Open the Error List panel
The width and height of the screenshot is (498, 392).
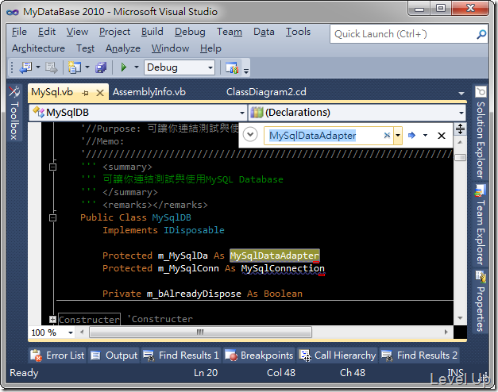(57, 355)
